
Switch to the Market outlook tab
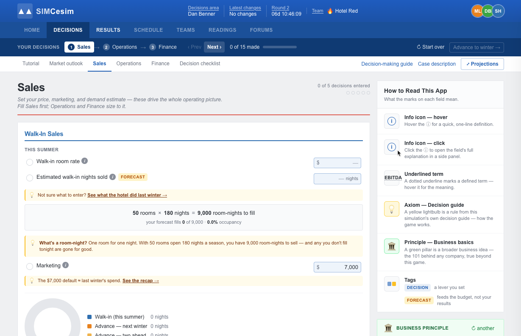(66, 64)
